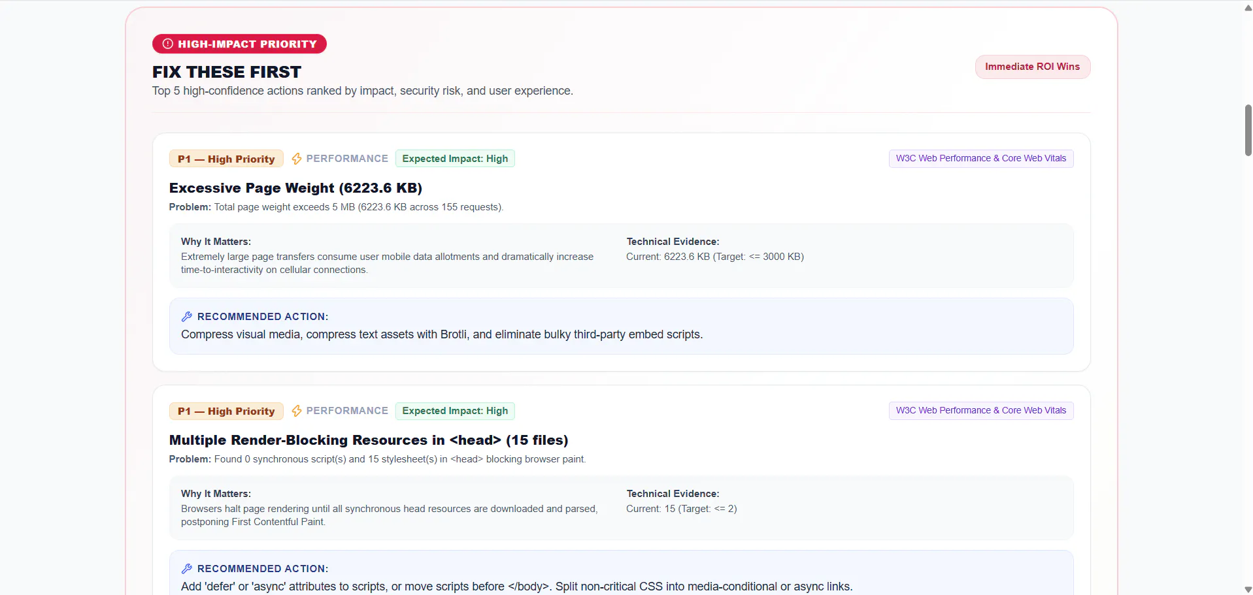Image resolution: width=1253 pixels, height=595 pixels.
Task: Click 'Current: 6223.6 KB (Target: <= 3000 KB)' evidence
Action: [x=715, y=257]
